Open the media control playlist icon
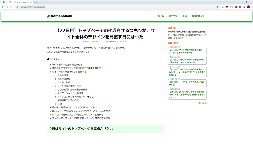This screenshot has width=253, height=144. [x=244, y=7]
